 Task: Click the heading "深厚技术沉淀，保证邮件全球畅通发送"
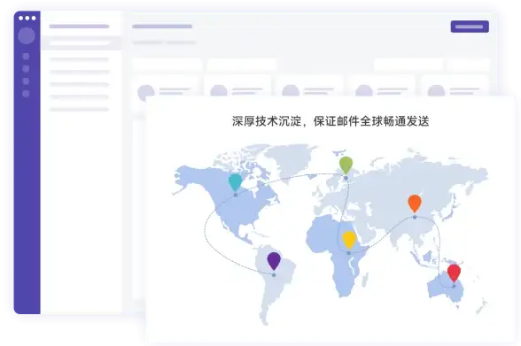pyautogui.click(x=330, y=121)
